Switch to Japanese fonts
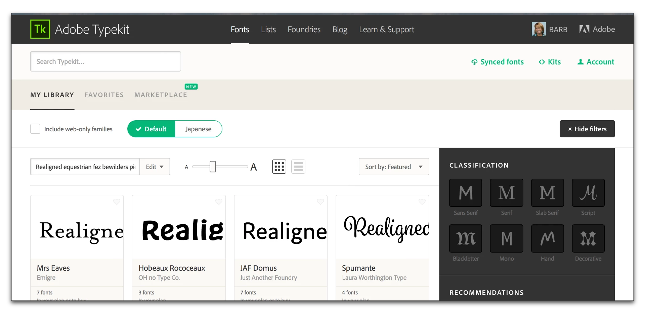This screenshot has height=314, width=645. [199, 129]
